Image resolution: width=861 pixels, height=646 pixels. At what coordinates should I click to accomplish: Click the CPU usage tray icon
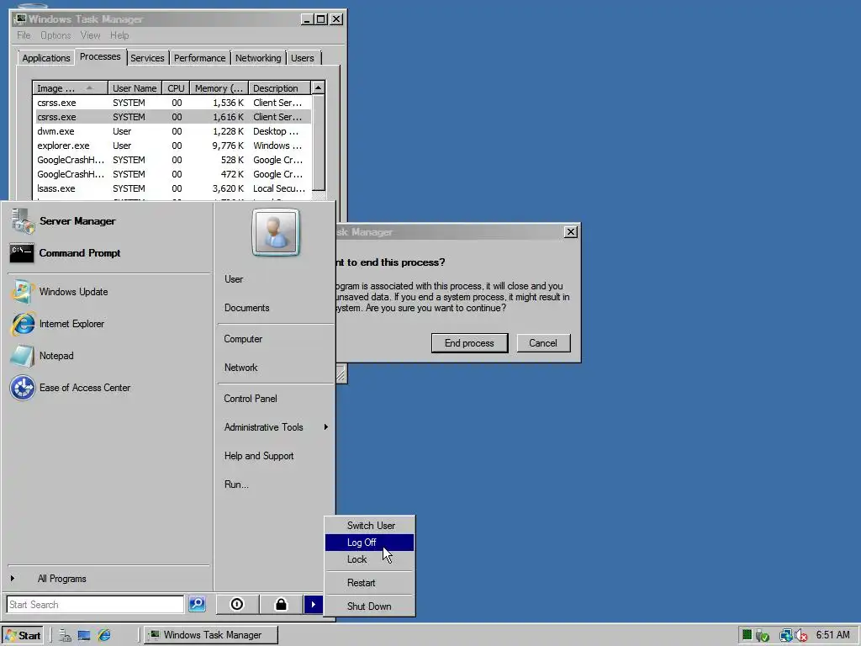click(747, 634)
